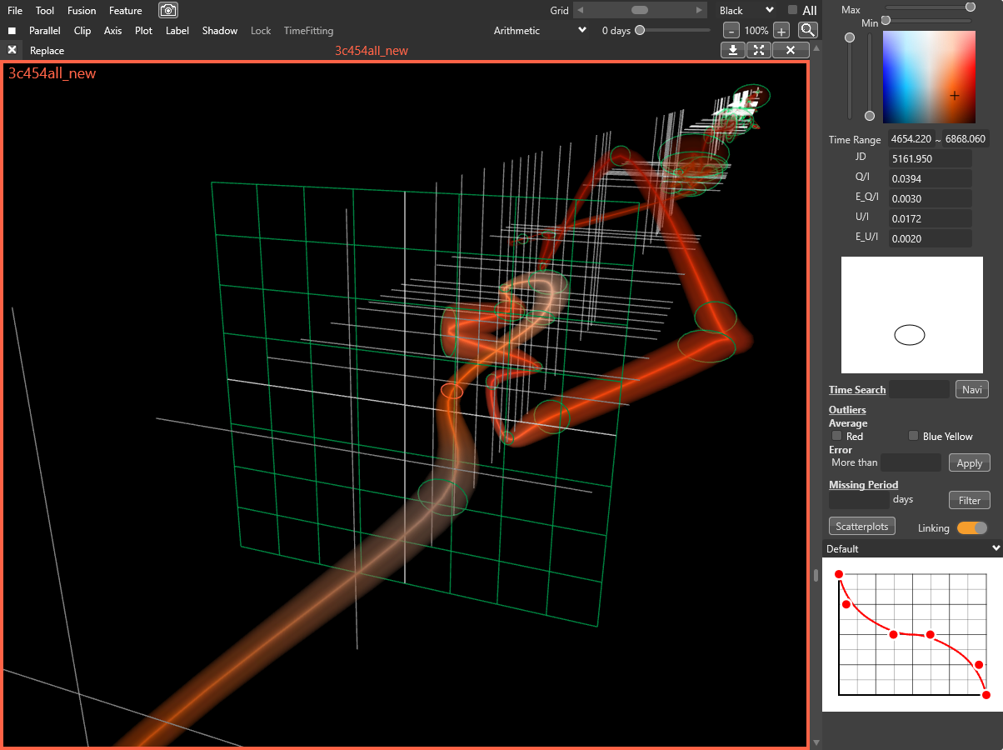This screenshot has width=1003, height=750.
Task: Click the 0 days slider handle
Action: pyautogui.click(x=640, y=30)
